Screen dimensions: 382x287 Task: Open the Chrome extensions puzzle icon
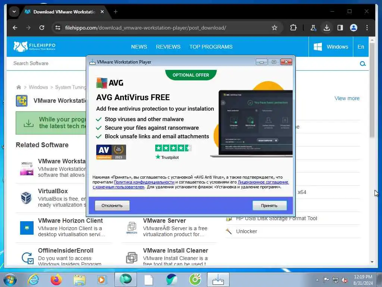(293, 28)
